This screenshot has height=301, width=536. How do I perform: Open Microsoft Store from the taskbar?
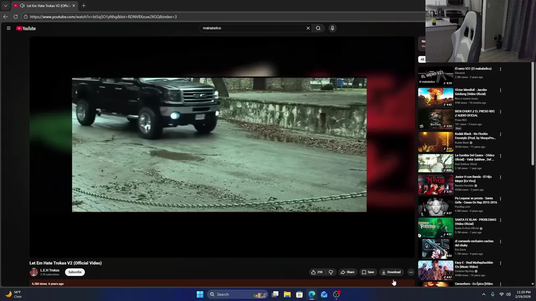tap(299, 294)
